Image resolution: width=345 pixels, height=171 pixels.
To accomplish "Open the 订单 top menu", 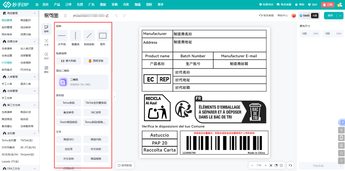I will 68,5.
